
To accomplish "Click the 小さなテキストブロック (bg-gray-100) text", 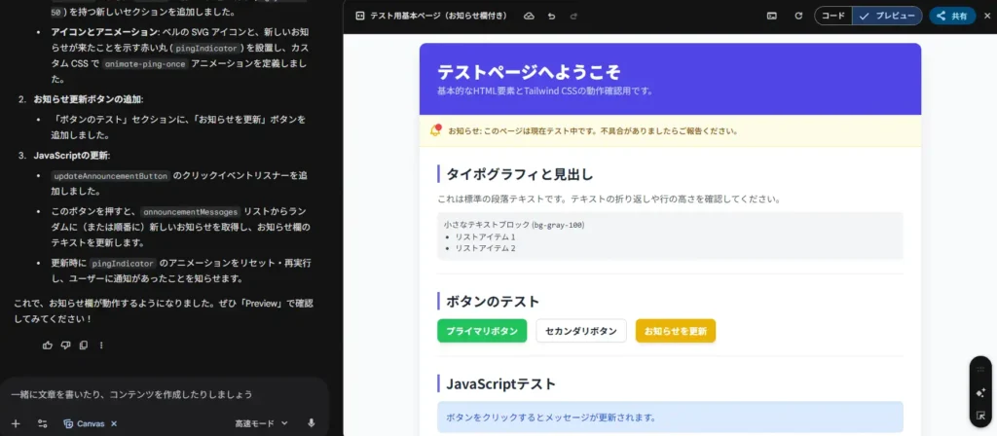I will click(x=514, y=225).
